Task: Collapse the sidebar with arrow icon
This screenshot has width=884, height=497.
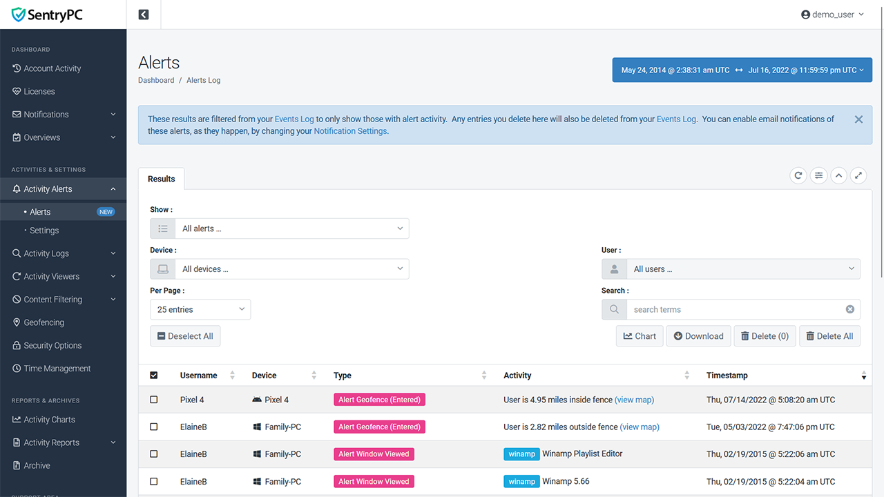Action: click(x=144, y=14)
